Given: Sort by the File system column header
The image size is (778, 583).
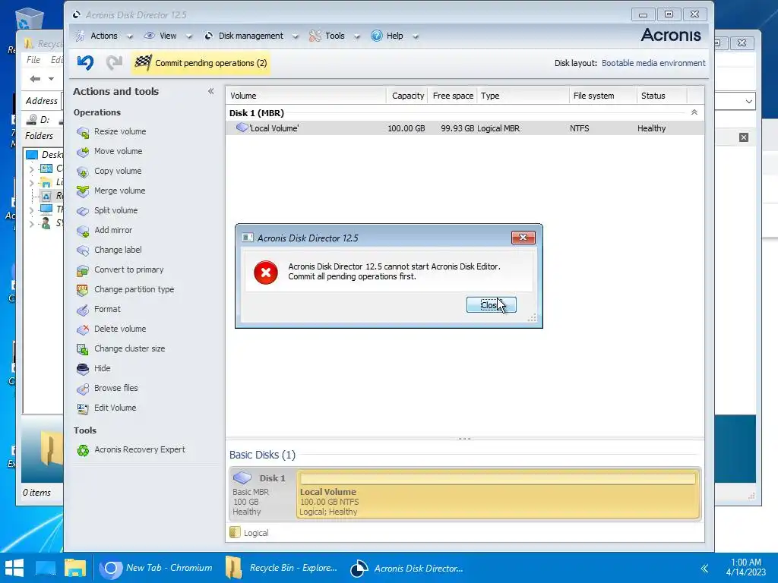Looking at the screenshot, I should tap(602, 96).
